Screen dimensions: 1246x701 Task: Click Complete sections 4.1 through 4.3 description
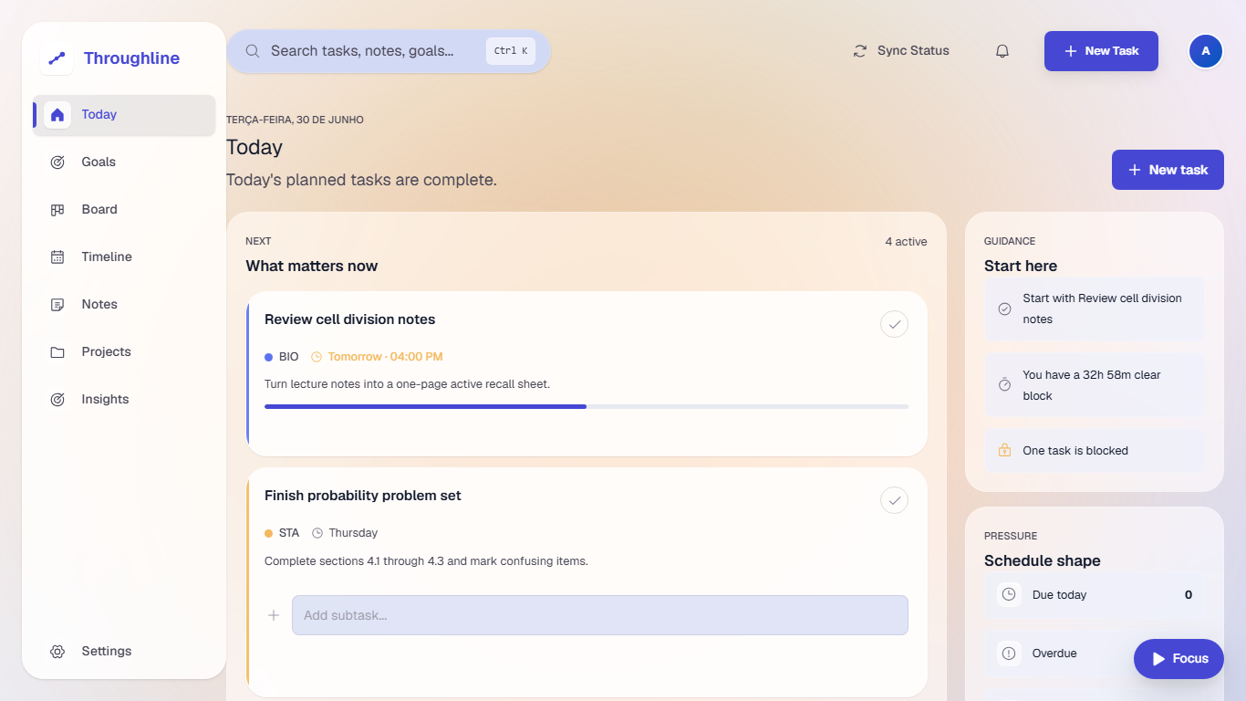coord(426,561)
